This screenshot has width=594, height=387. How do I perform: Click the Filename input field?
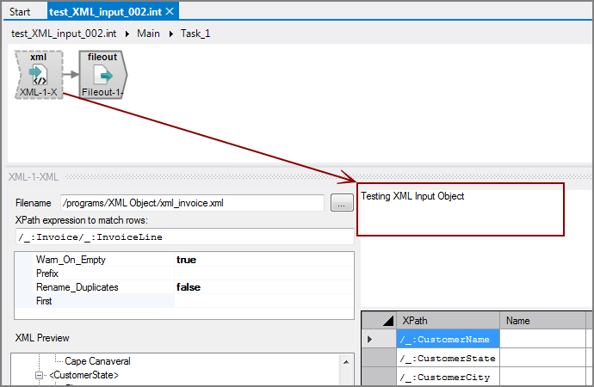[191, 204]
